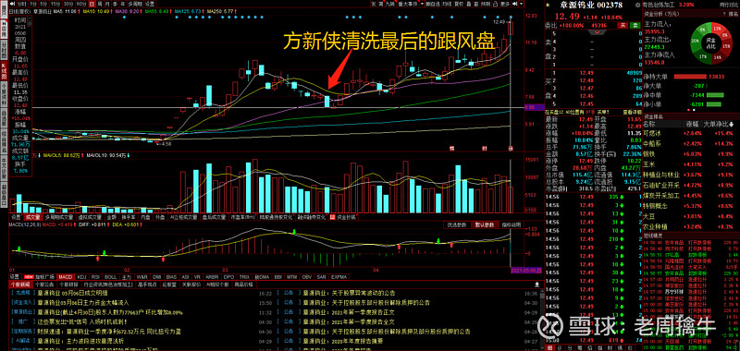This screenshot has width=740, height=351.
Task: Click 优选参数 button in MACD panel
Action: click(x=458, y=224)
